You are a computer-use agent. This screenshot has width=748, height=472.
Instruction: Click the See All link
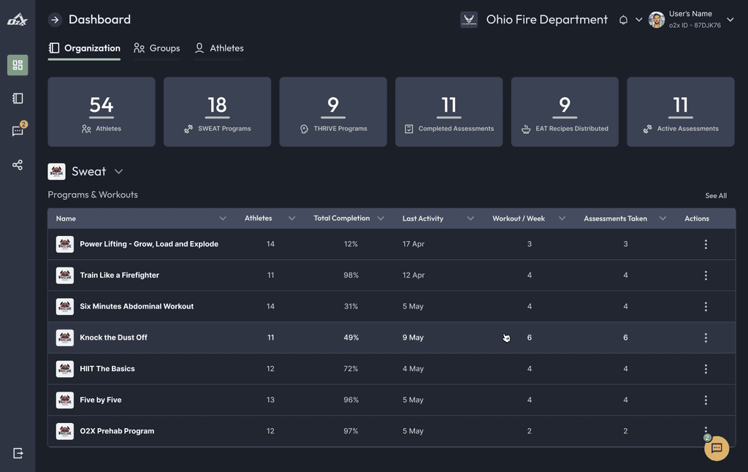(716, 196)
